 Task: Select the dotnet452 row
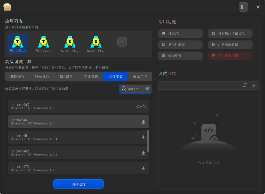click(x=79, y=106)
